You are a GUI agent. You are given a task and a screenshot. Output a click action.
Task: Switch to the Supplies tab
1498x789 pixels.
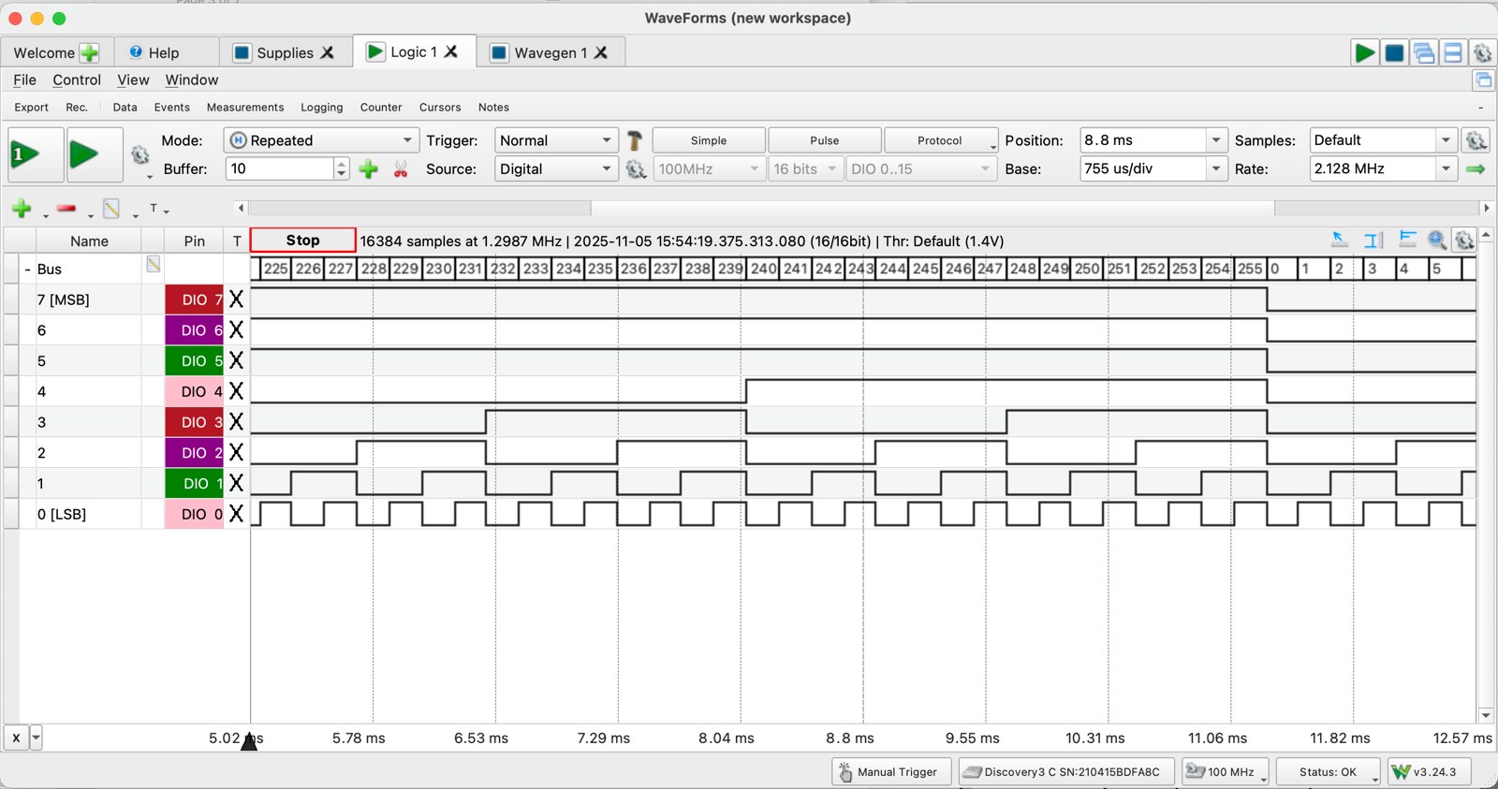pos(285,52)
